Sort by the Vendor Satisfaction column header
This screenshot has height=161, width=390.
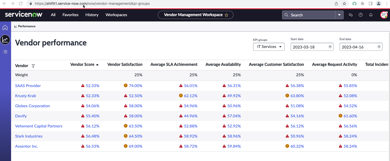click(x=125, y=65)
